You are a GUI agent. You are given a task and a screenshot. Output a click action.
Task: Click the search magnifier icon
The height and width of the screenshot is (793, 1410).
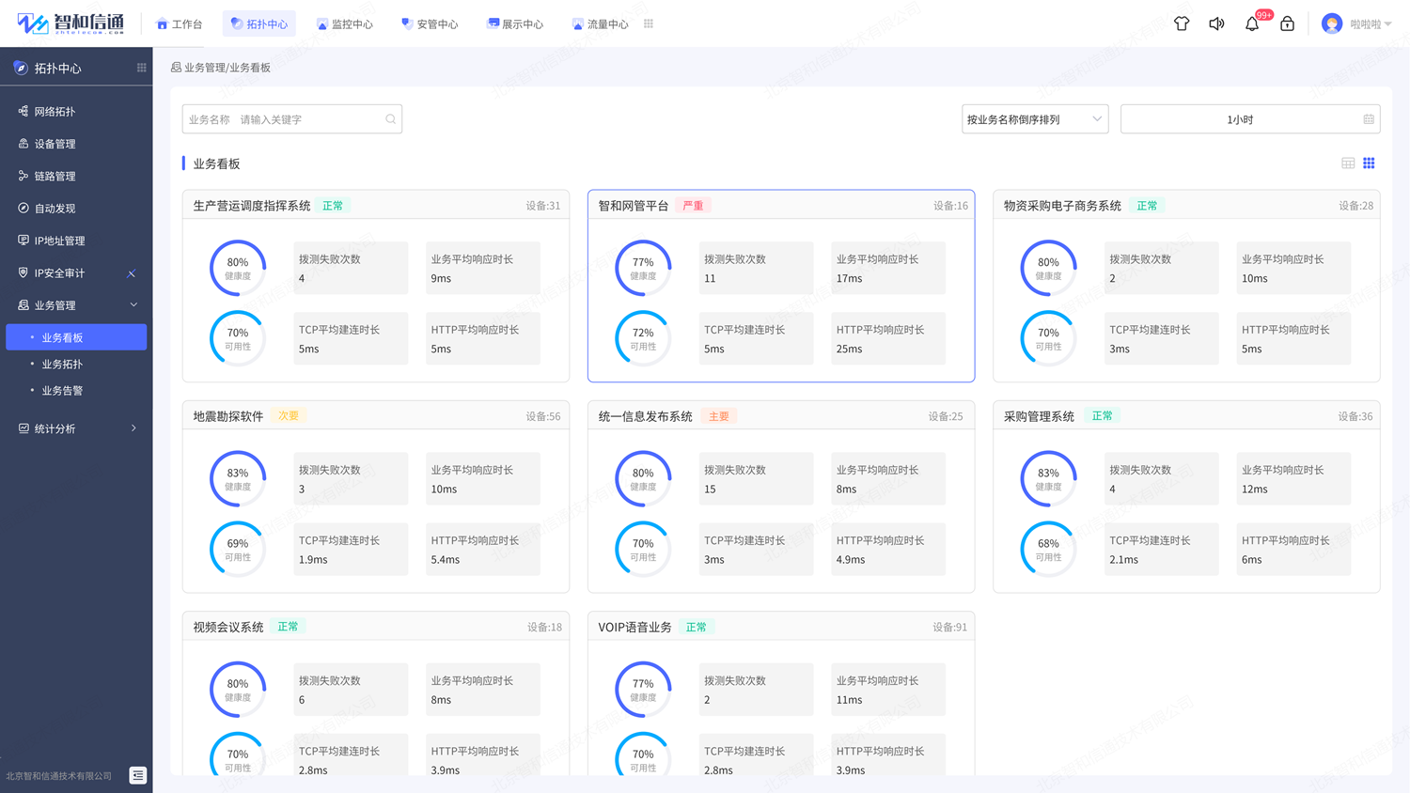[x=391, y=119]
